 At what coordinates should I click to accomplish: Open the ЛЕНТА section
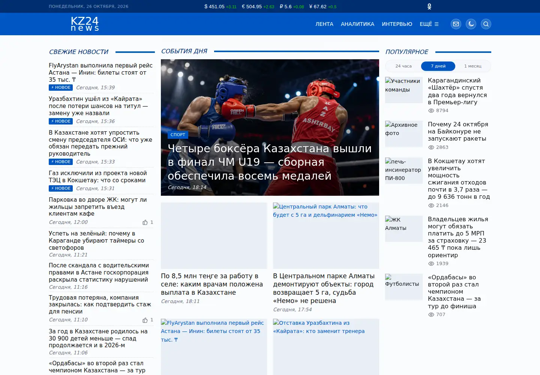pyautogui.click(x=324, y=24)
